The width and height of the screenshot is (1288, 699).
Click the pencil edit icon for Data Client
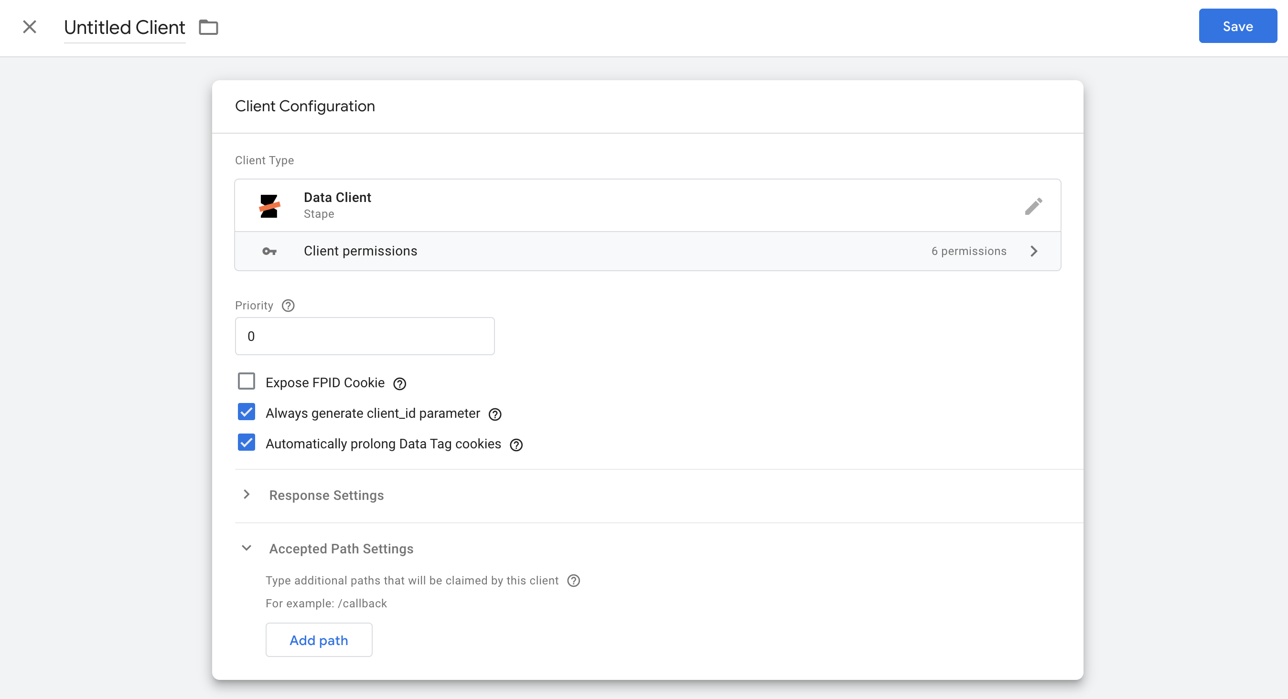[x=1033, y=206]
